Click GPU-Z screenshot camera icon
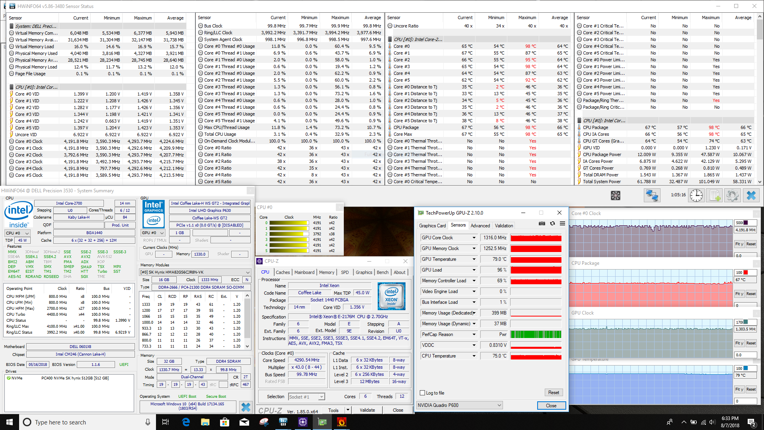The image size is (764, 430). [542, 224]
